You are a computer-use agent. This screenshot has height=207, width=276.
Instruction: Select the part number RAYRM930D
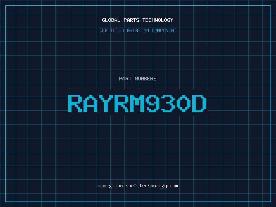tap(137, 103)
